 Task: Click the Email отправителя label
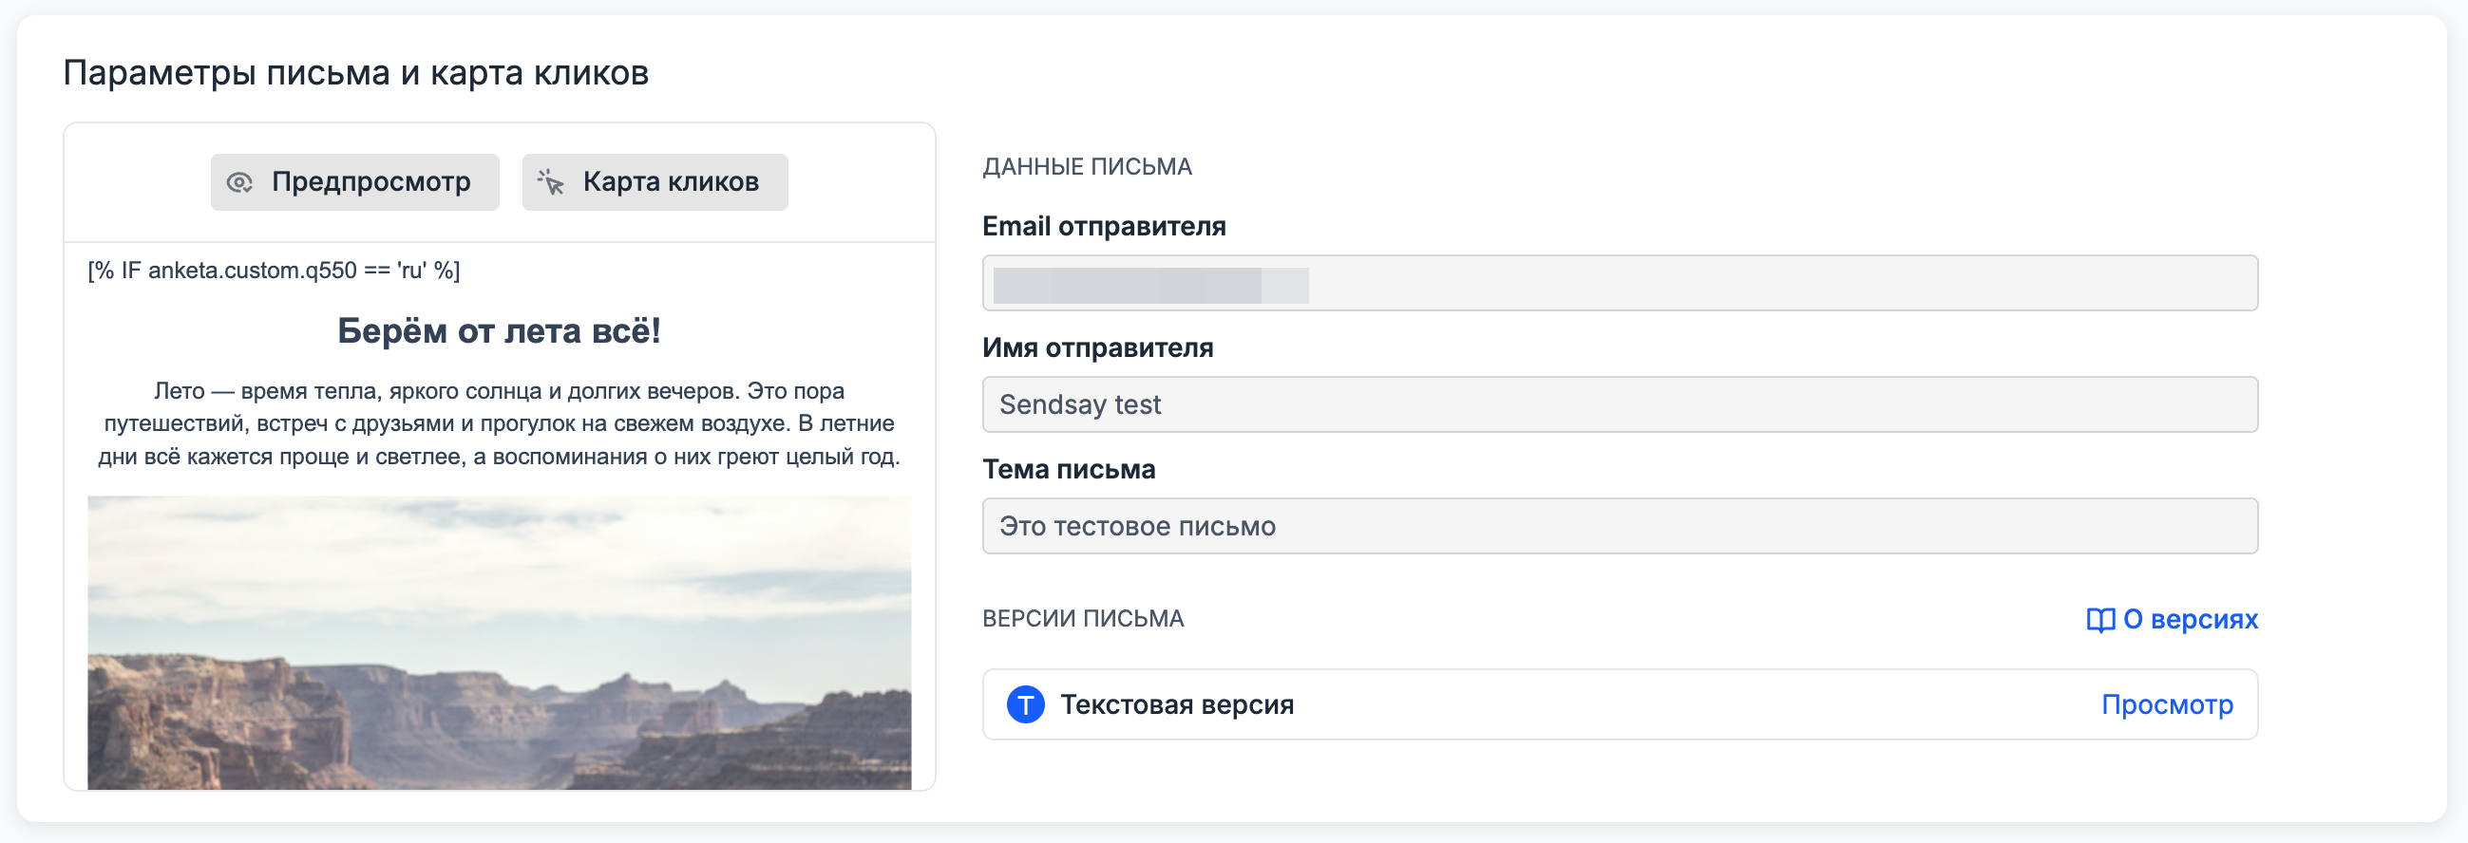1104,227
